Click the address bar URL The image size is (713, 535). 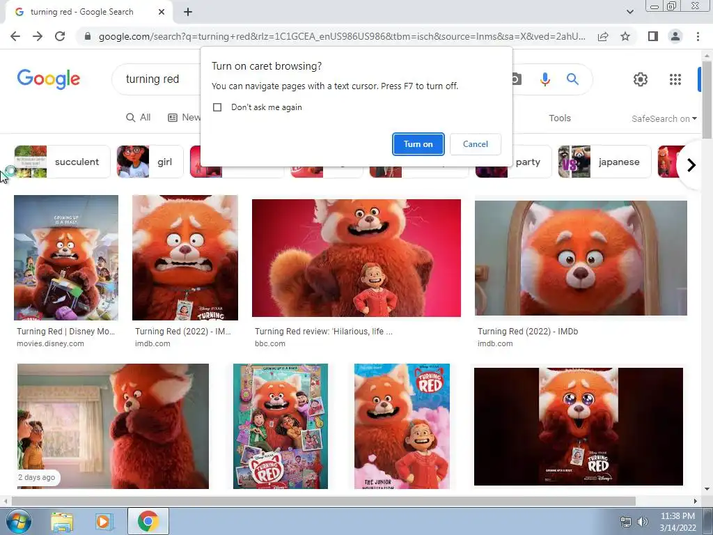coord(342,36)
